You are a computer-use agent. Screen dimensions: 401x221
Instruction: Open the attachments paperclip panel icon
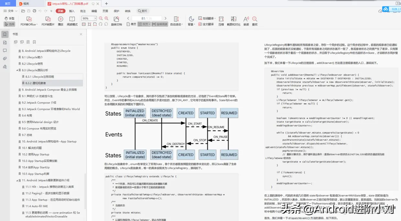click(5, 58)
